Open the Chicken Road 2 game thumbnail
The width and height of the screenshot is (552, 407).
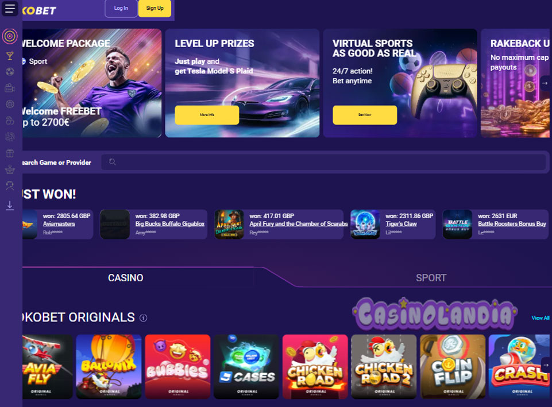tap(384, 367)
